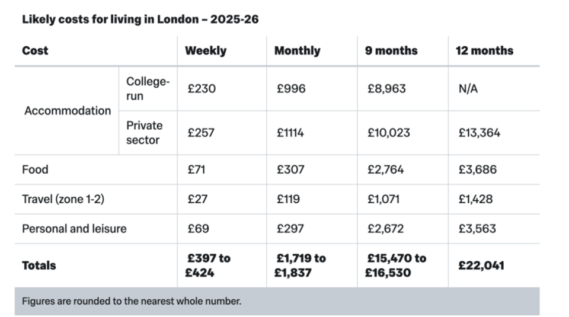Select the 12 months total £22,041

click(x=481, y=265)
